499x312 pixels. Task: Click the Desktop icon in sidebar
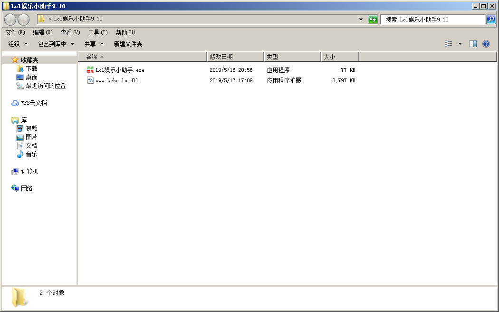20,78
